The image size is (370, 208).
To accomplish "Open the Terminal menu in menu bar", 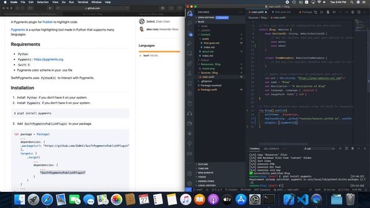I will [83, 2].
